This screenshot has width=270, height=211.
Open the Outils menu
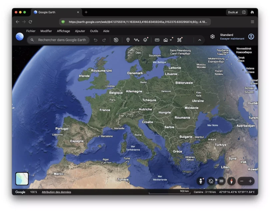94,31
